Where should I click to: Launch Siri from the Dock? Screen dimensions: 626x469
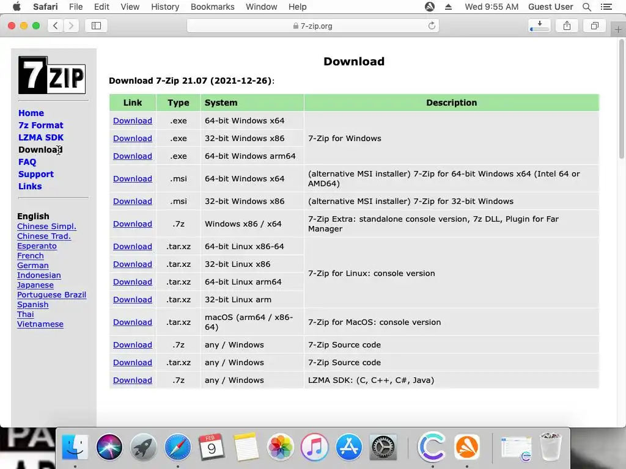109,446
